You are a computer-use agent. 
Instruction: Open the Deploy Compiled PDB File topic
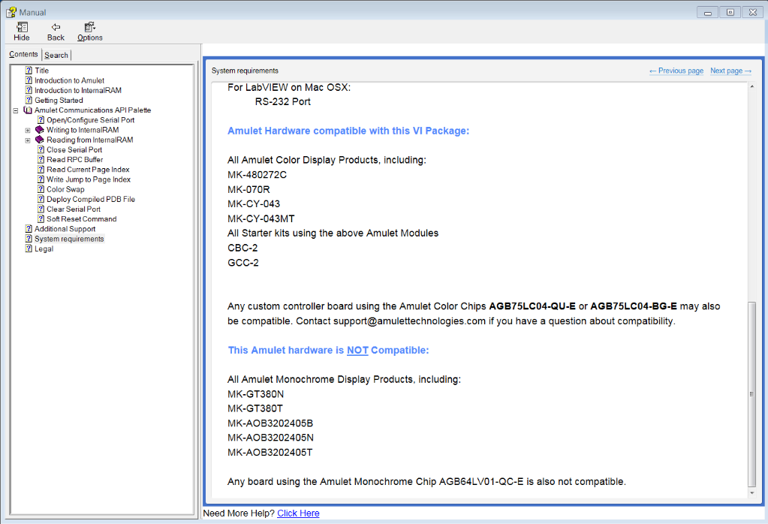coord(91,200)
